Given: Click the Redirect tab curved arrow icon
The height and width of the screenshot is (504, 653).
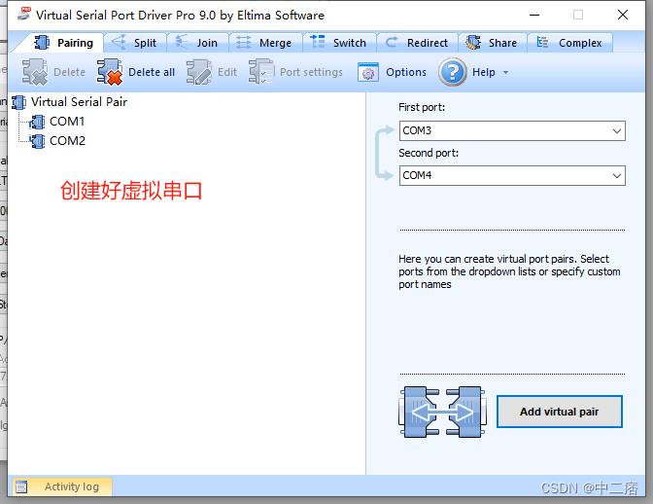Looking at the screenshot, I should 391,42.
